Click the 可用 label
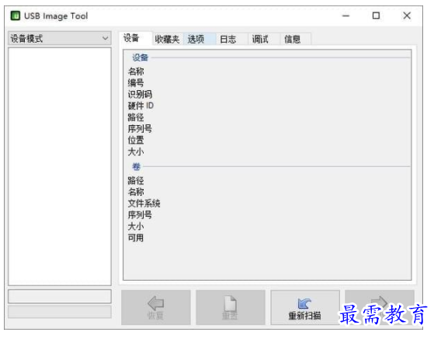The image size is (434, 339). pos(136,238)
